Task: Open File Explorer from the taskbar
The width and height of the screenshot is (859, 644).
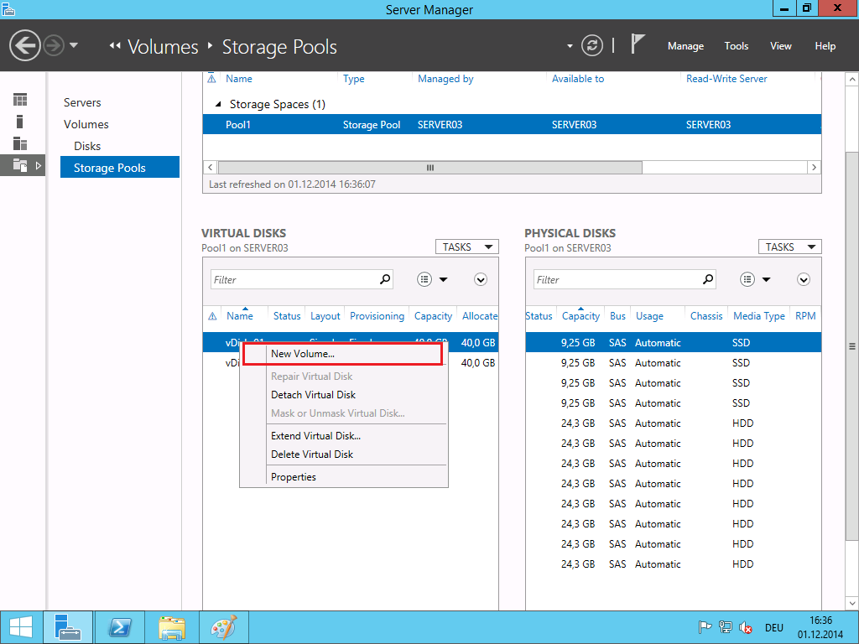Action: pos(171,627)
